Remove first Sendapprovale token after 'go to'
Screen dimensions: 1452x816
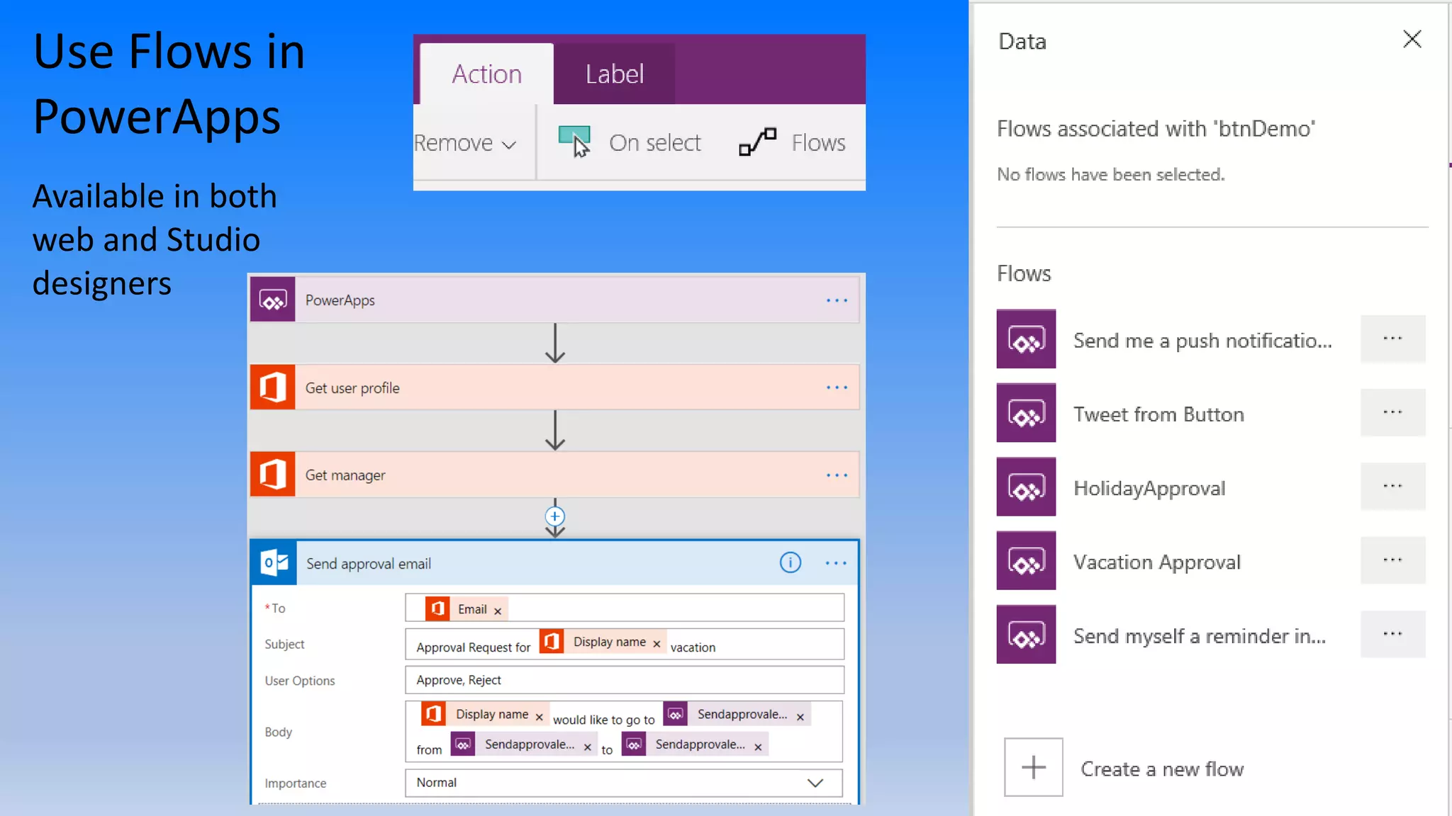800,717
